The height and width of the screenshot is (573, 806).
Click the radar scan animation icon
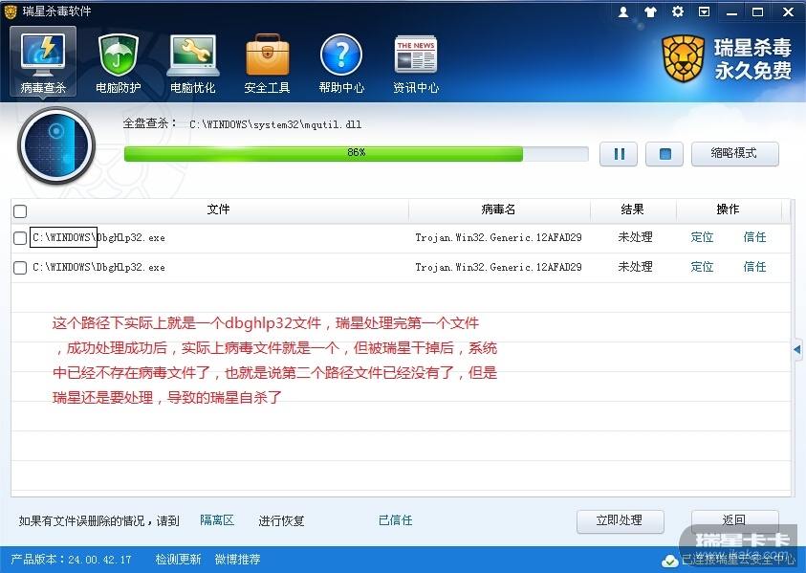[x=56, y=145]
